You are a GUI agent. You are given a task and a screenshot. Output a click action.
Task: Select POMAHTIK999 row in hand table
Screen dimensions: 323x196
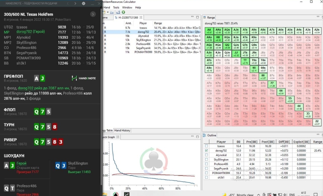pyautogui.click(x=151, y=52)
